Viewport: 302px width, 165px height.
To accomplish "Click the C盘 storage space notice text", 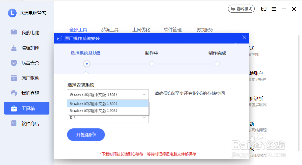I will tap(190, 94).
